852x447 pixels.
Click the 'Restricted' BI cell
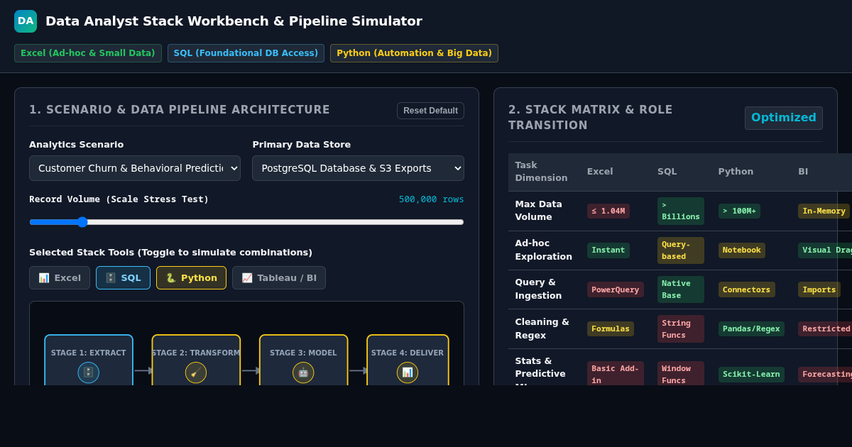825,329
